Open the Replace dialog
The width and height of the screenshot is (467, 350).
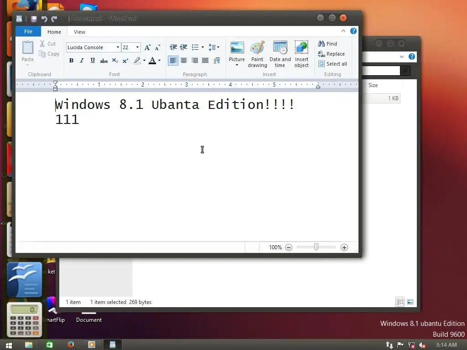tap(331, 54)
